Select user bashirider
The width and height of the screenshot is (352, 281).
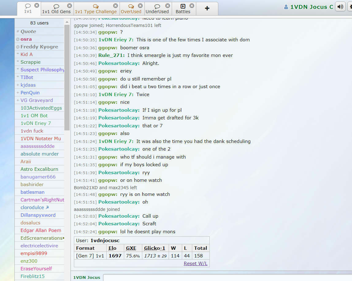(x=40, y=184)
